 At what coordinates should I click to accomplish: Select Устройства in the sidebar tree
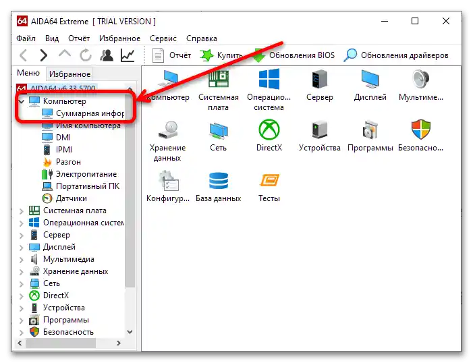pyautogui.click(x=57, y=308)
